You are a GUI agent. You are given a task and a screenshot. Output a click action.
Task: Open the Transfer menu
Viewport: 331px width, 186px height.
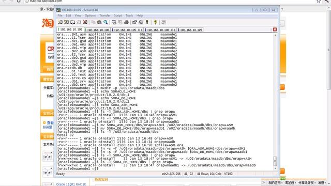pyautogui.click(x=104, y=16)
